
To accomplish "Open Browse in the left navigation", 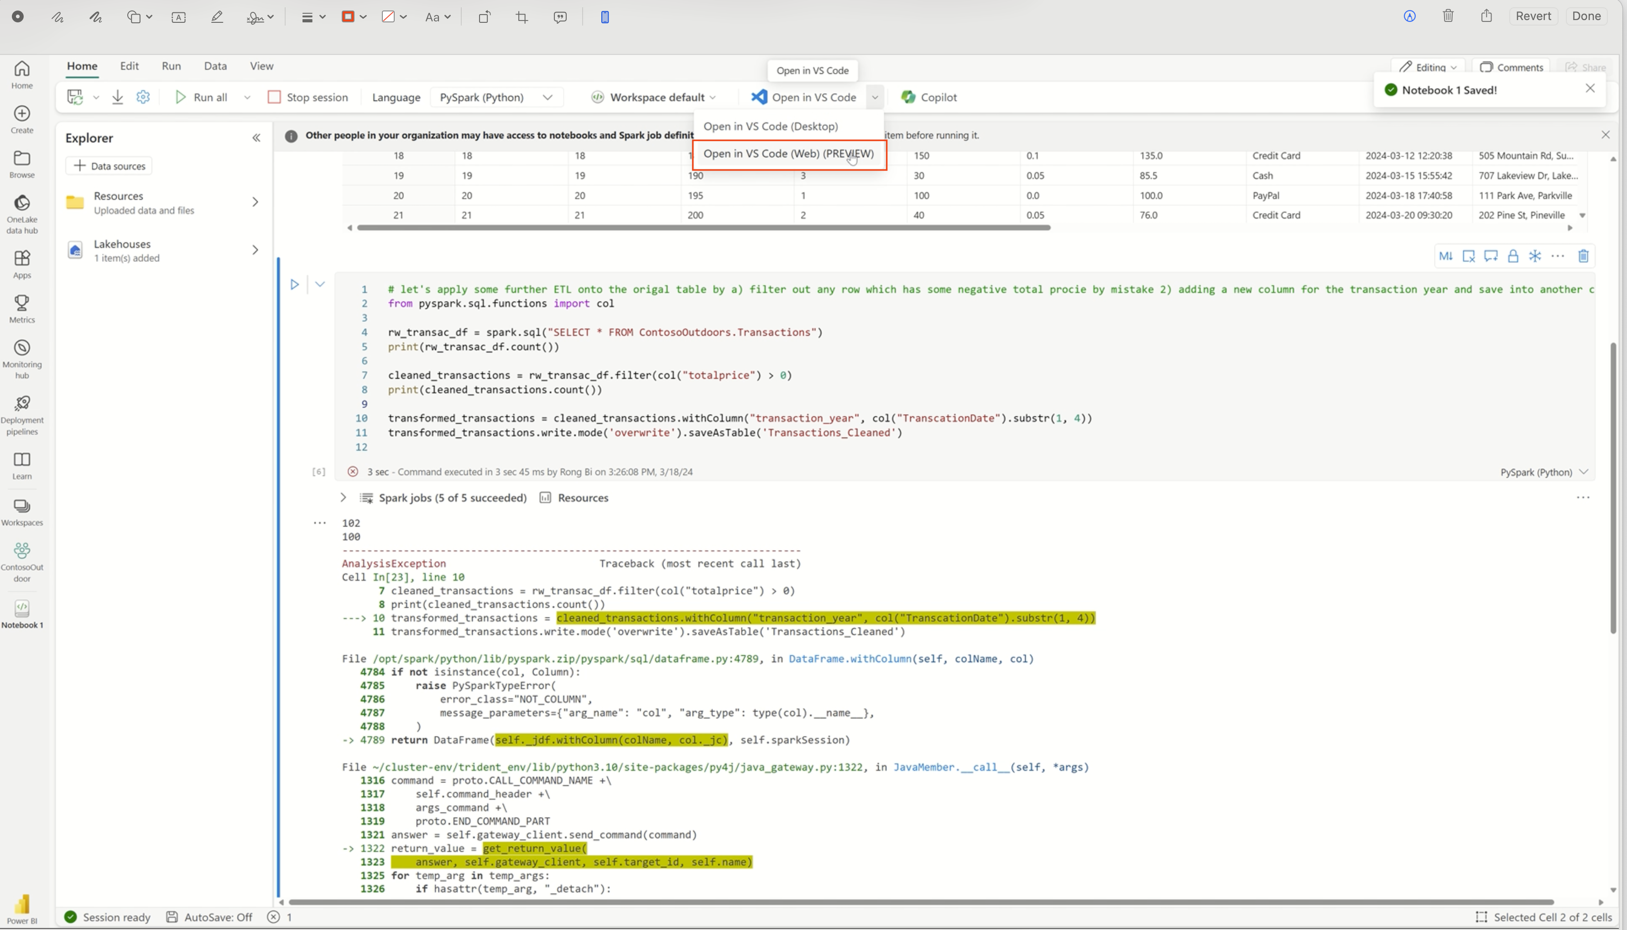I will coord(22,164).
